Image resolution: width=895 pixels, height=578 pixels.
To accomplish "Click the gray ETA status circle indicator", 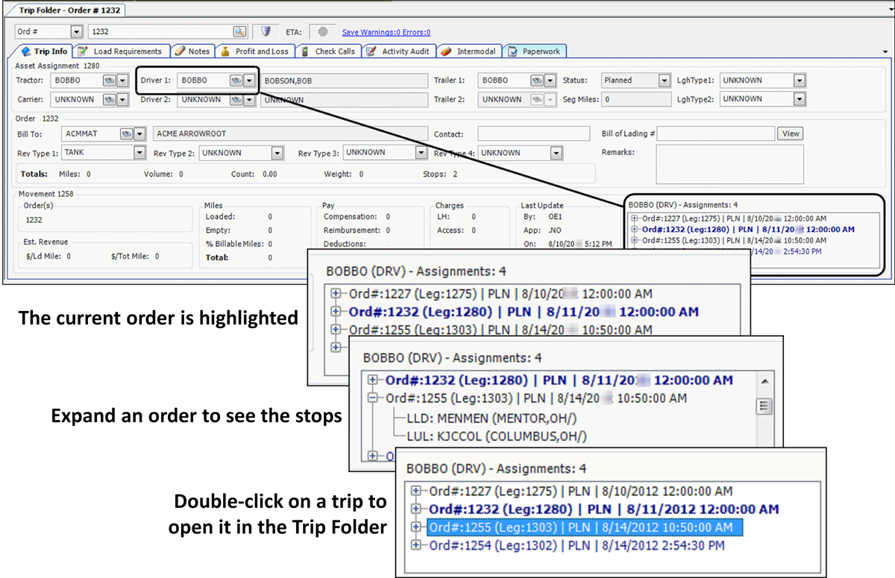I will click(x=322, y=32).
